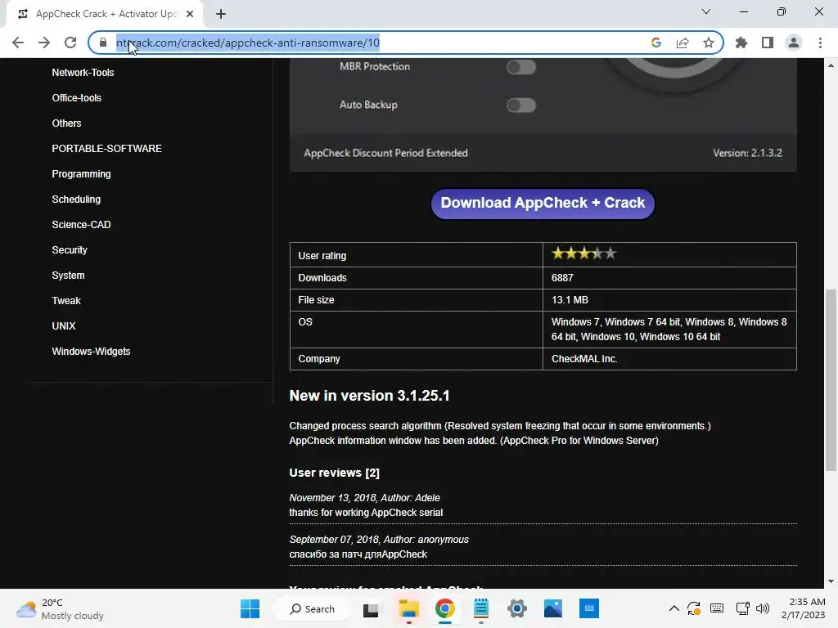
Task: Bookmark this tab with star icon
Action: click(709, 43)
